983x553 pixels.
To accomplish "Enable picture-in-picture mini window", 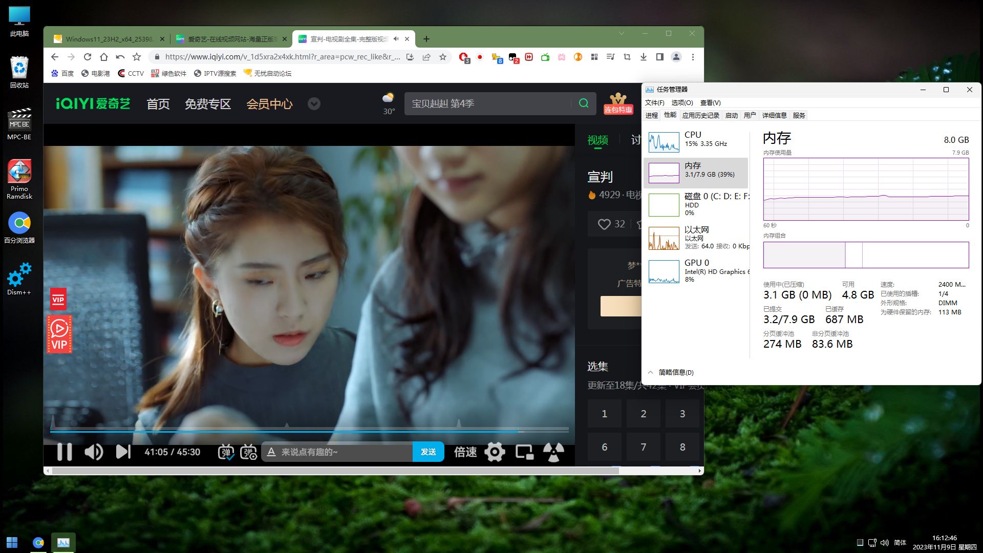I will [x=524, y=452].
